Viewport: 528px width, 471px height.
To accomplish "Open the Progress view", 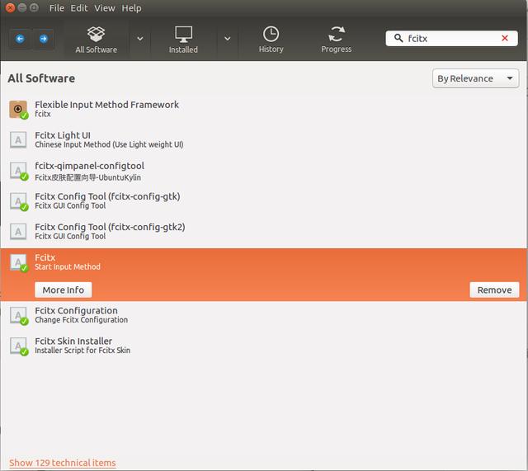I will tap(337, 40).
